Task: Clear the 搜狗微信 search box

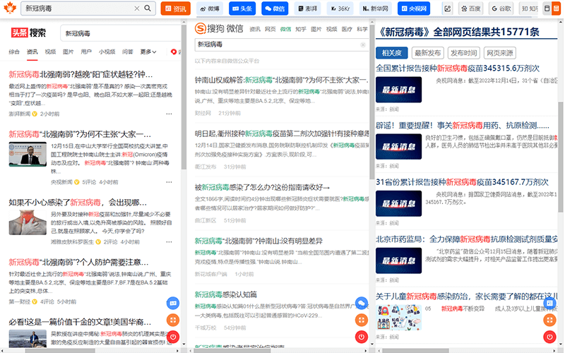Action: [363, 44]
